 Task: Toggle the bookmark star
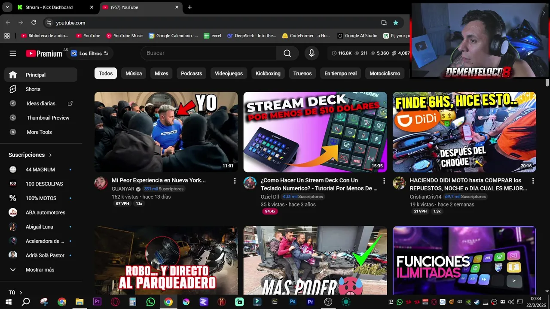(396, 23)
